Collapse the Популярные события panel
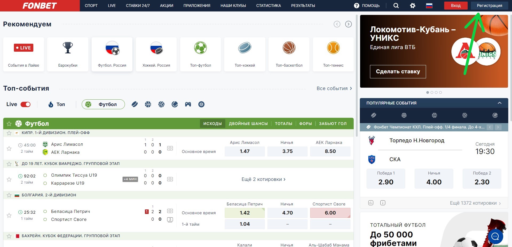 click(x=500, y=103)
